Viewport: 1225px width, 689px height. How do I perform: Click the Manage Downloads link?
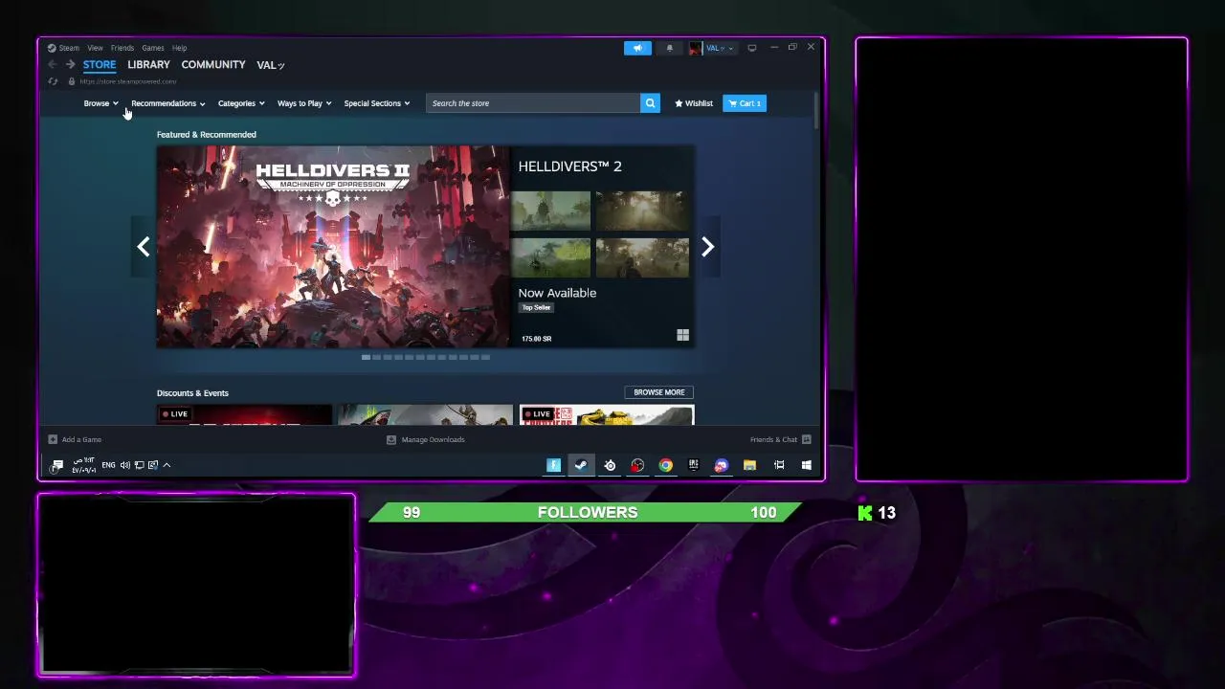[433, 439]
